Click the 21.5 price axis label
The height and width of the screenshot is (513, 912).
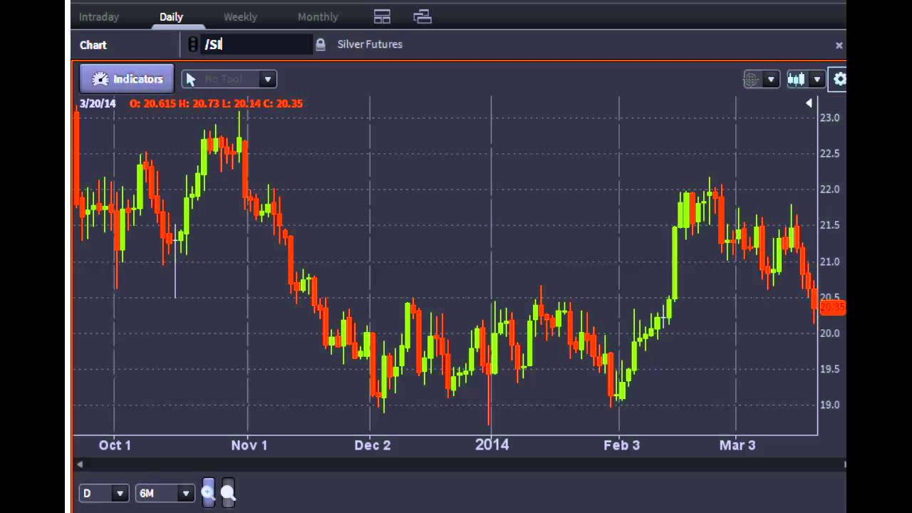click(x=830, y=225)
